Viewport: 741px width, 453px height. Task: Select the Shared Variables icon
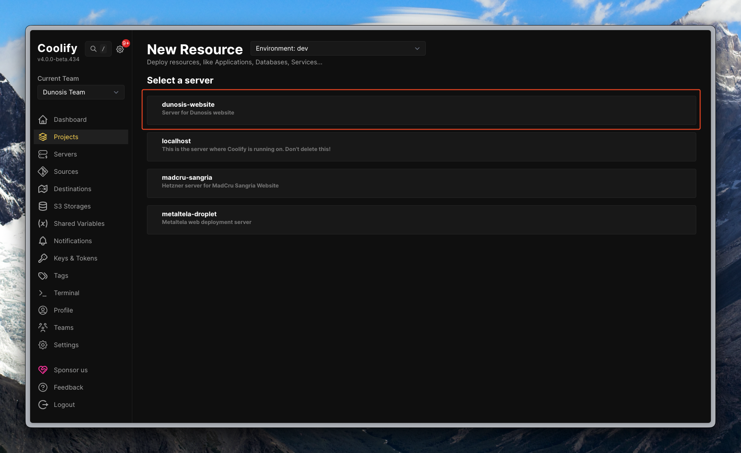pyautogui.click(x=43, y=224)
